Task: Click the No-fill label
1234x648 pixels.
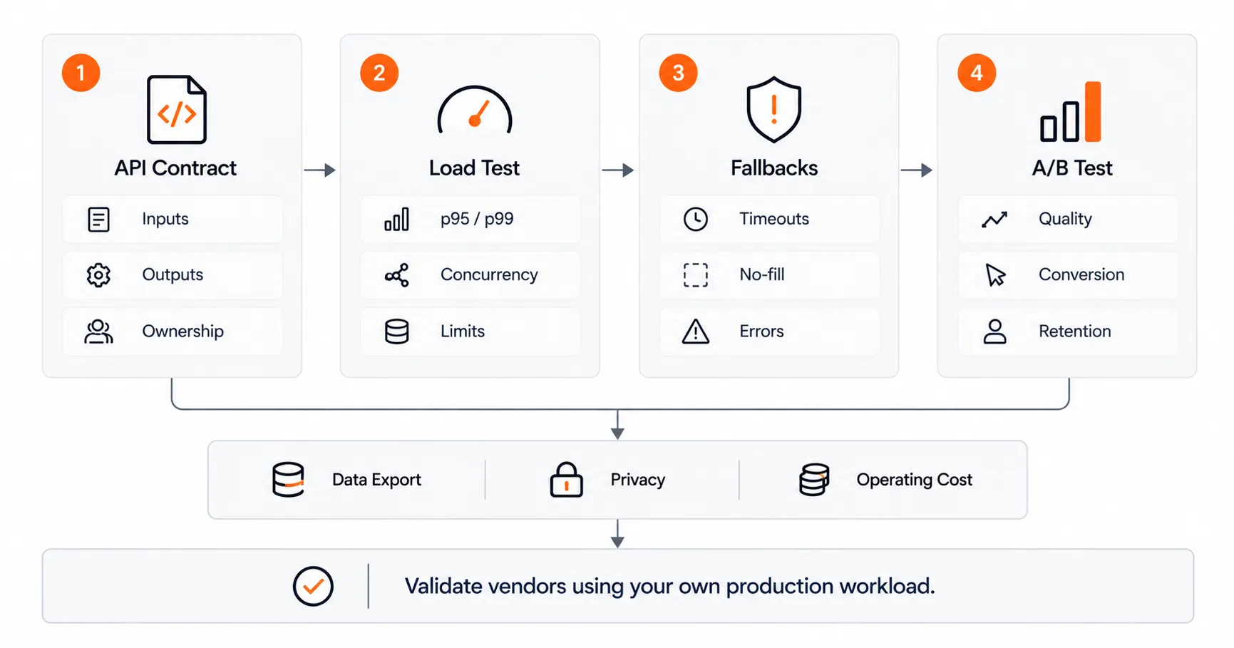Action: (x=762, y=274)
